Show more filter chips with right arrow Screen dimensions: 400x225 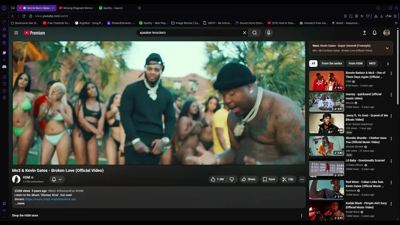pos(388,64)
